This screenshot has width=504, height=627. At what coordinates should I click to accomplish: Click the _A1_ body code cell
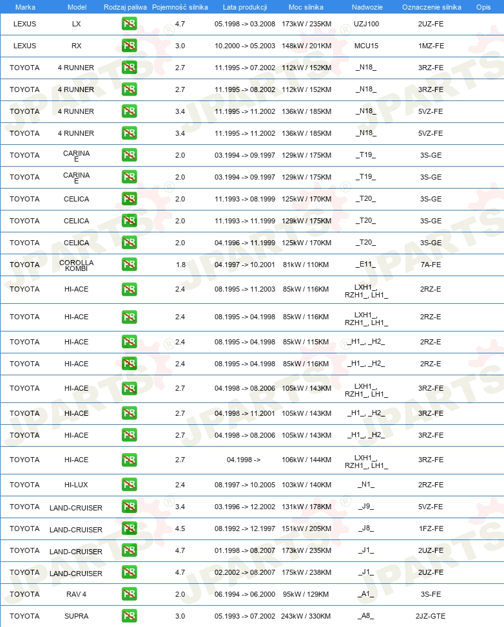click(x=366, y=594)
